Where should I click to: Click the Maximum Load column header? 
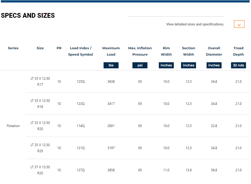111,51
